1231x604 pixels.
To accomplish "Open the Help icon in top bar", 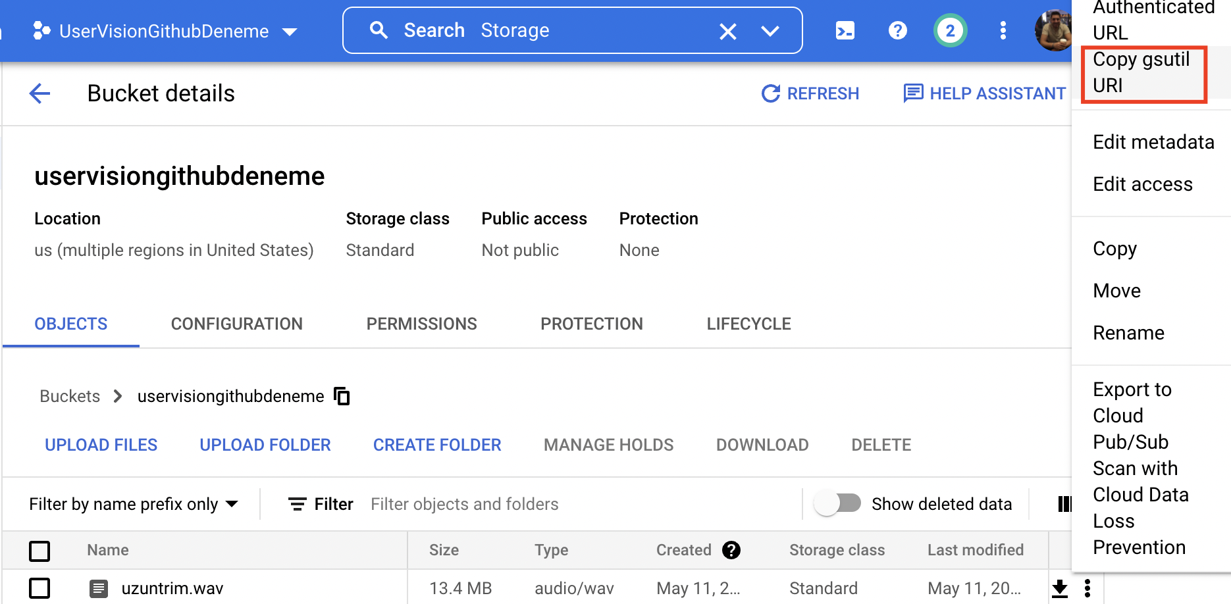I will pos(897,30).
